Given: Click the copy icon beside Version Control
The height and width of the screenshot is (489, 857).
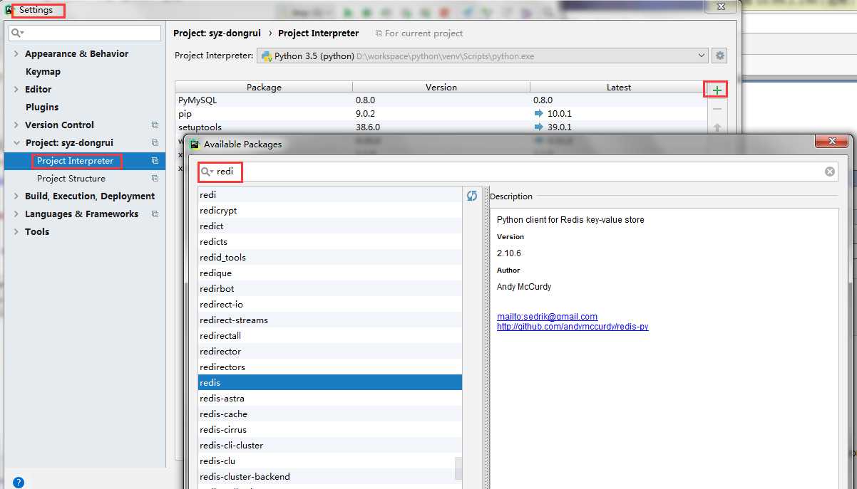Looking at the screenshot, I should pyautogui.click(x=155, y=125).
